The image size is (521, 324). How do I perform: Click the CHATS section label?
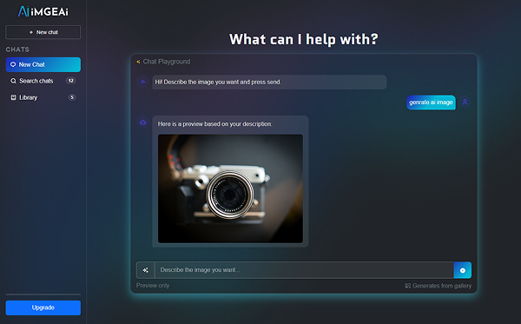tap(17, 50)
